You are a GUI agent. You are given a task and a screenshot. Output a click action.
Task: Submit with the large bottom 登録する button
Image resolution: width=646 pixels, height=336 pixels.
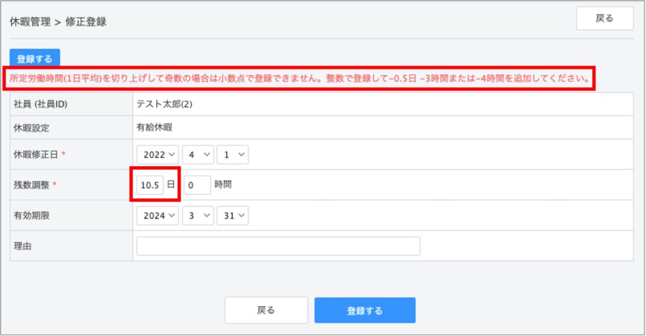coord(365,310)
